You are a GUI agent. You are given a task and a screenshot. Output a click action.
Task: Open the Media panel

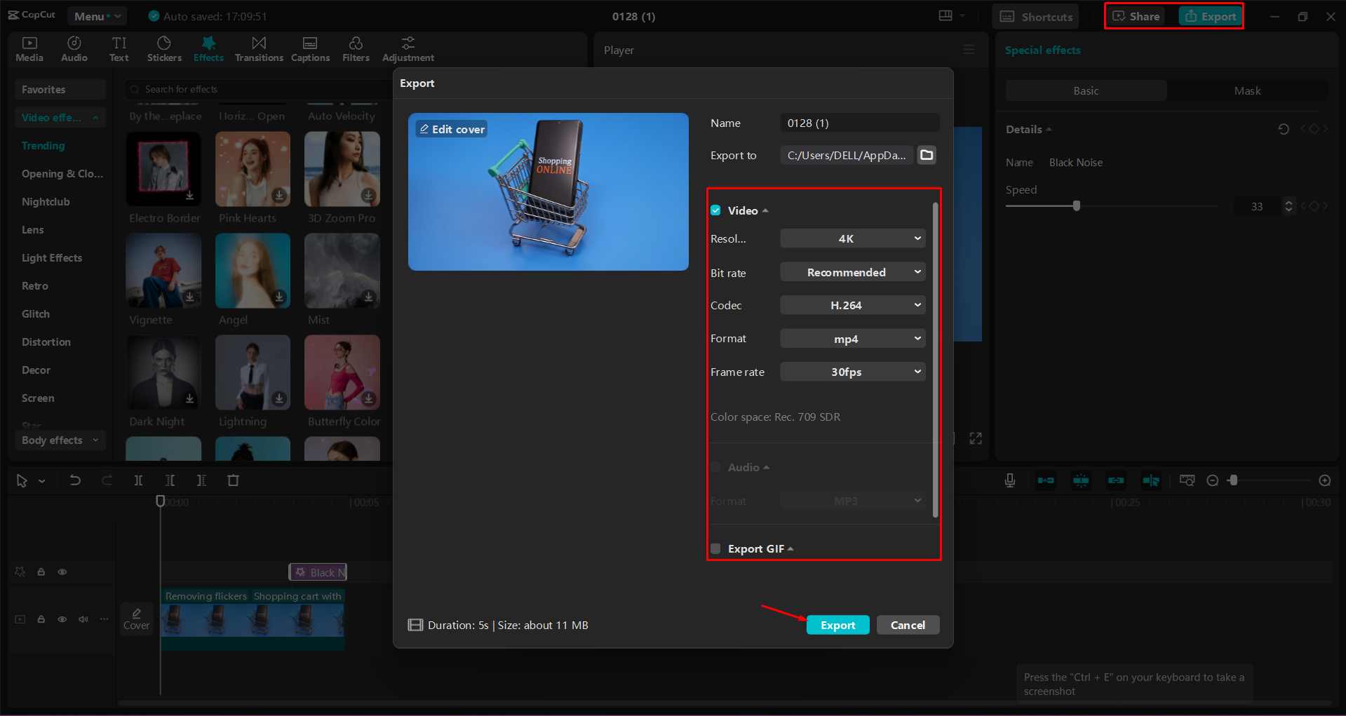point(29,49)
